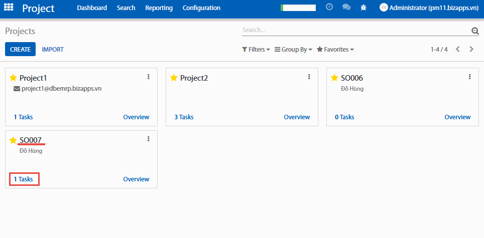The image size is (484, 238).
Task: Open the kebab menu on Project1 card
Action: [149, 77]
